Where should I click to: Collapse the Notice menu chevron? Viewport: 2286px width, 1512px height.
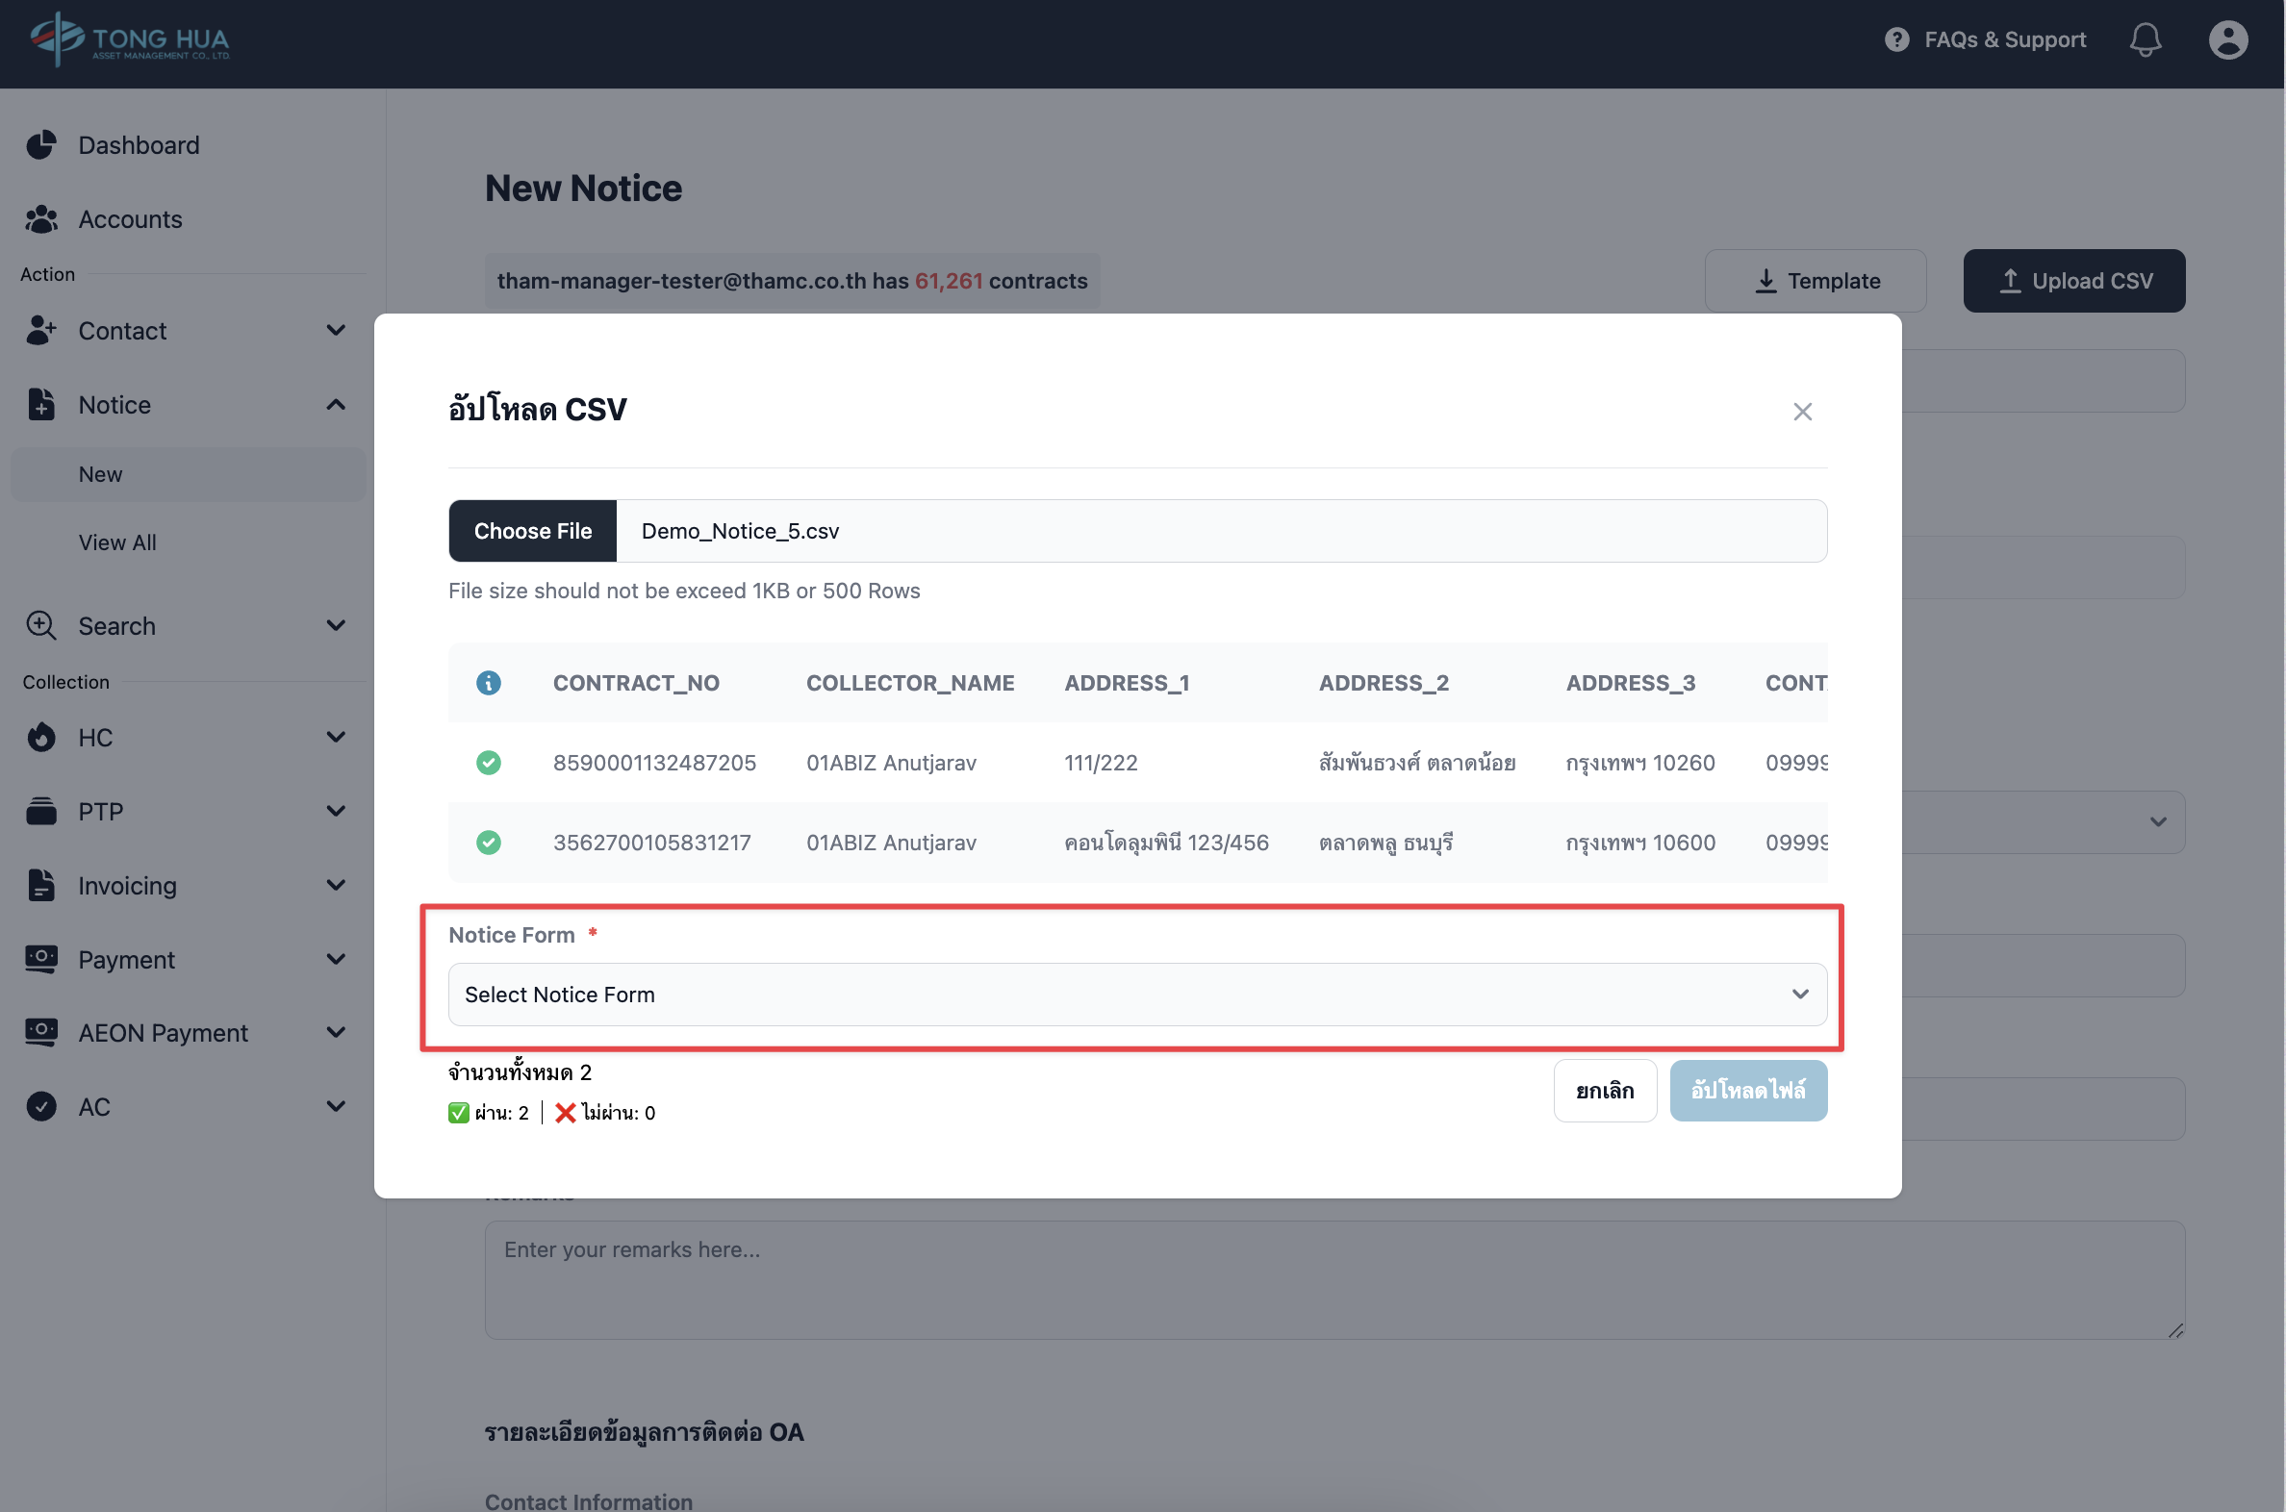pos(336,405)
